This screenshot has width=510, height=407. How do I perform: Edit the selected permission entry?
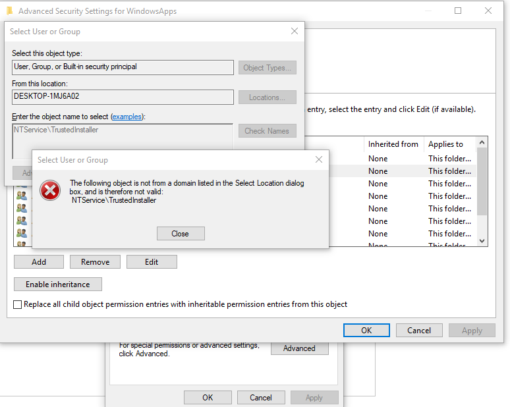(152, 261)
